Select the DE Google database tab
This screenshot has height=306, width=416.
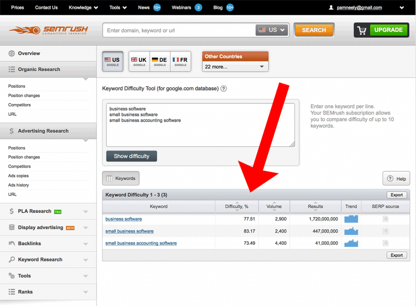(x=160, y=61)
